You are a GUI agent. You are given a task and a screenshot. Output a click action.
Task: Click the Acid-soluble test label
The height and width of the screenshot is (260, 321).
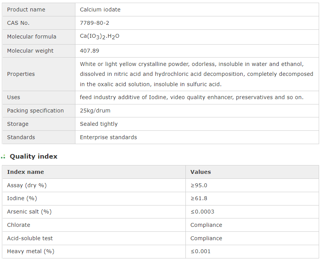coord(30,238)
